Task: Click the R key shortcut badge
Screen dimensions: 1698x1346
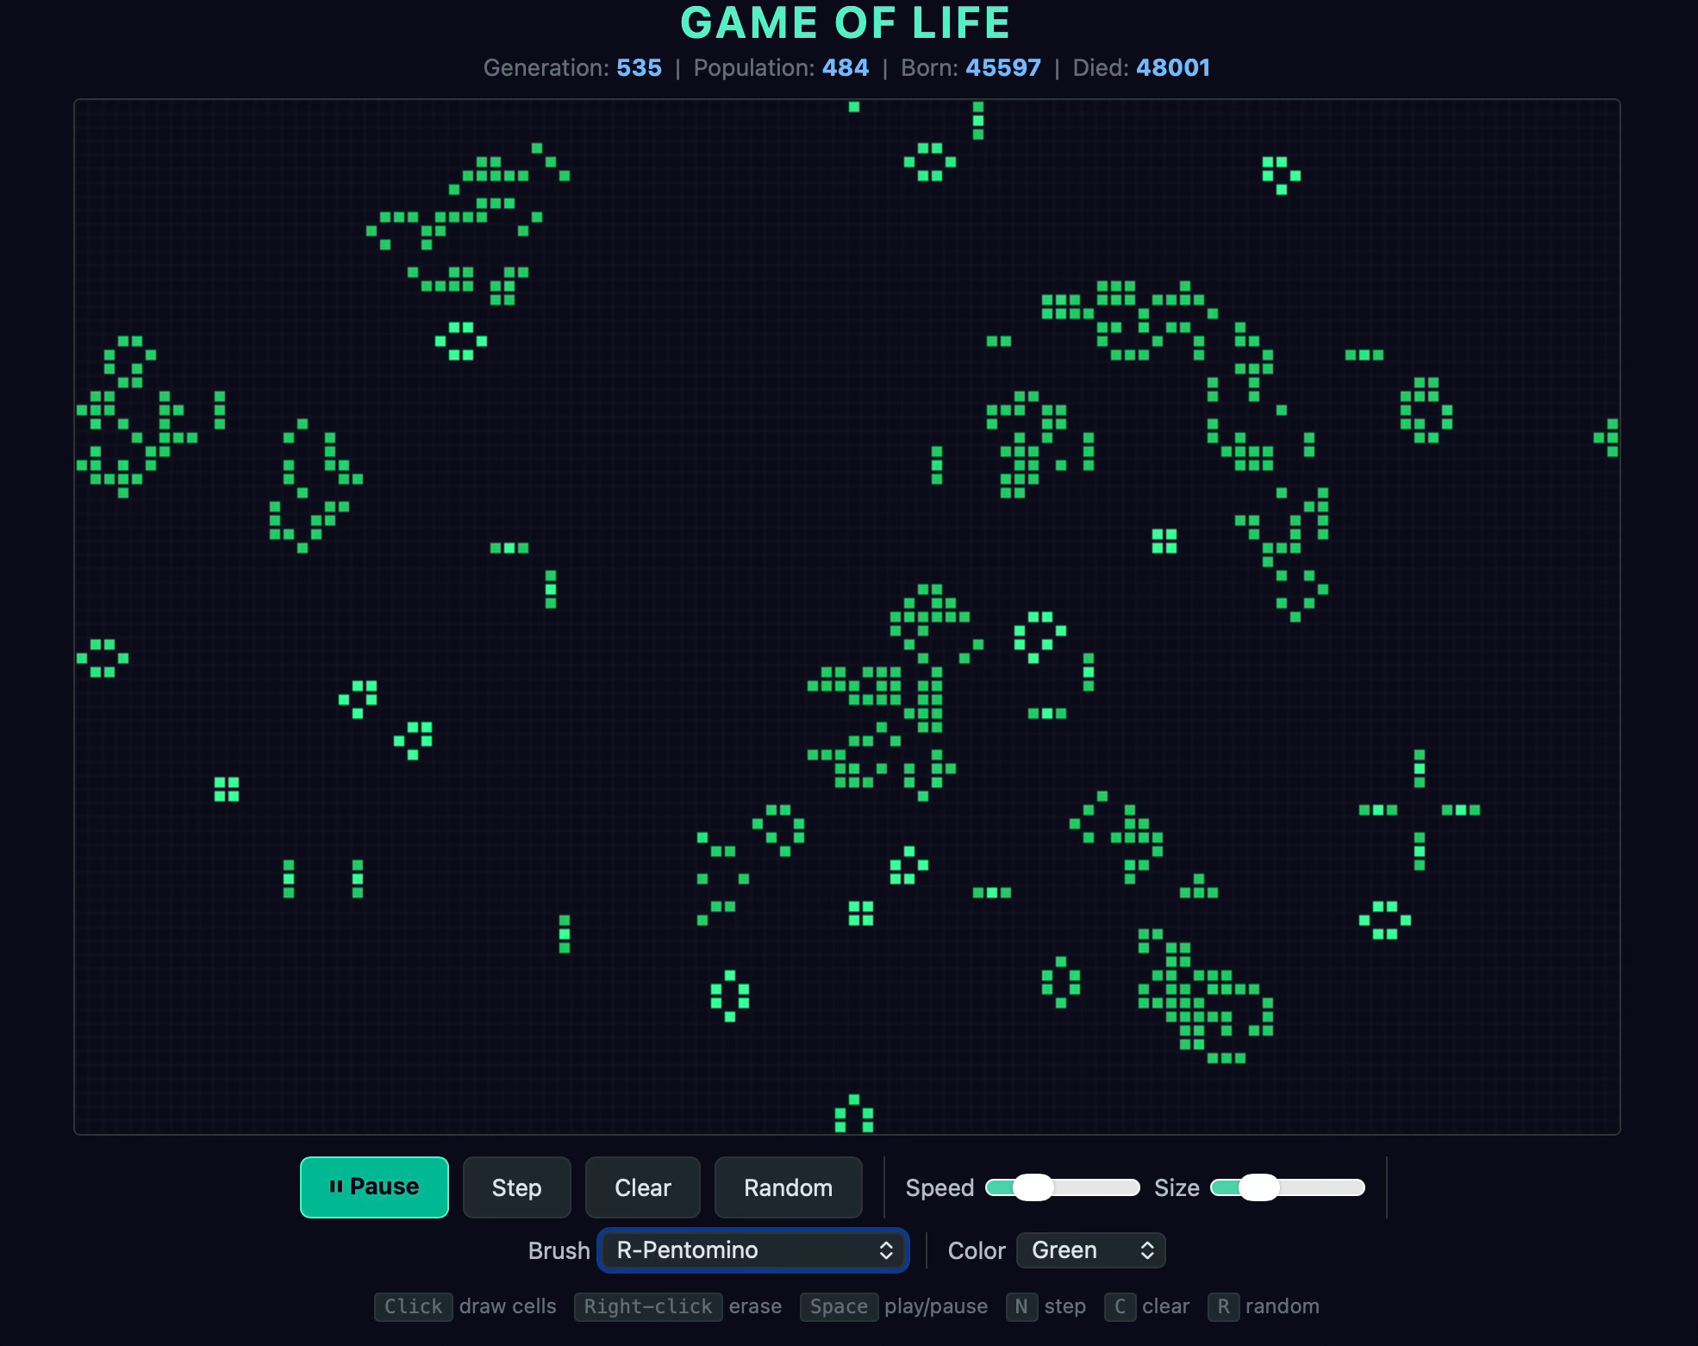Action: click(x=1223, y=1306)
